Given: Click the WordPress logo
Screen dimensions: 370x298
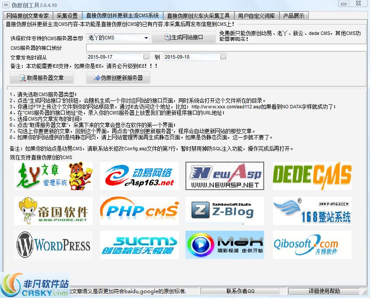Looking at the screenshot, I should click(53, 245).
